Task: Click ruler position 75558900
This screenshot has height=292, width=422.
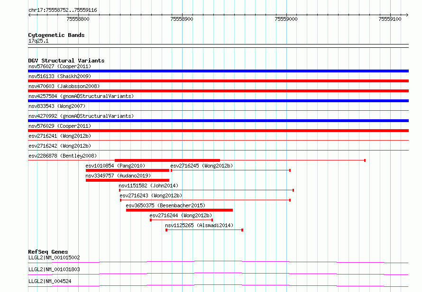Action: click(182, 19)
